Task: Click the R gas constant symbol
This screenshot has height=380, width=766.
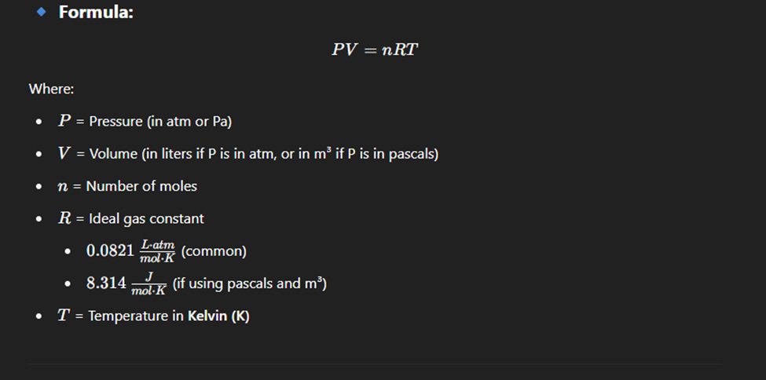Action: (x=64, y=217)
